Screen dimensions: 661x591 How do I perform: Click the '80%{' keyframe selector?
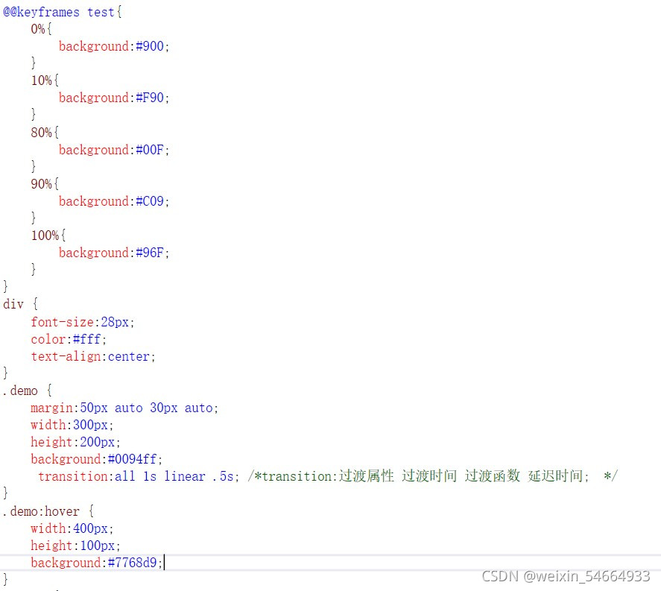(x=45, y=133)
